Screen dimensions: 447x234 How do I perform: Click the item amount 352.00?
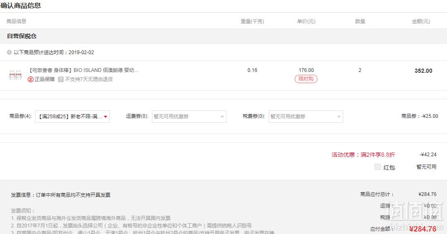423,71
